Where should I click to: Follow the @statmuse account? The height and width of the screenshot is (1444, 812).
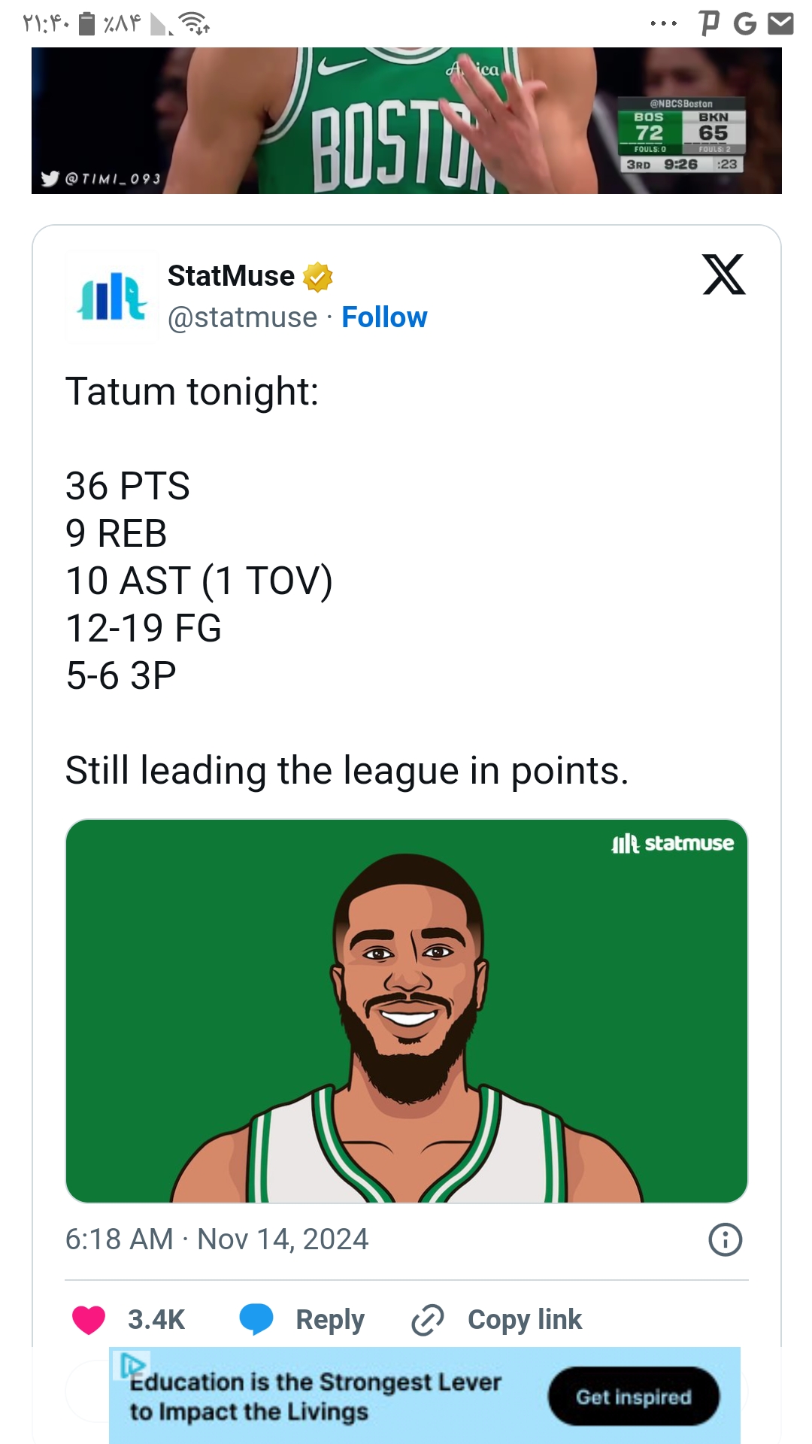click(x=384, y=317)
